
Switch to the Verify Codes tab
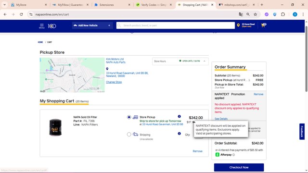[x=154, y=5]
